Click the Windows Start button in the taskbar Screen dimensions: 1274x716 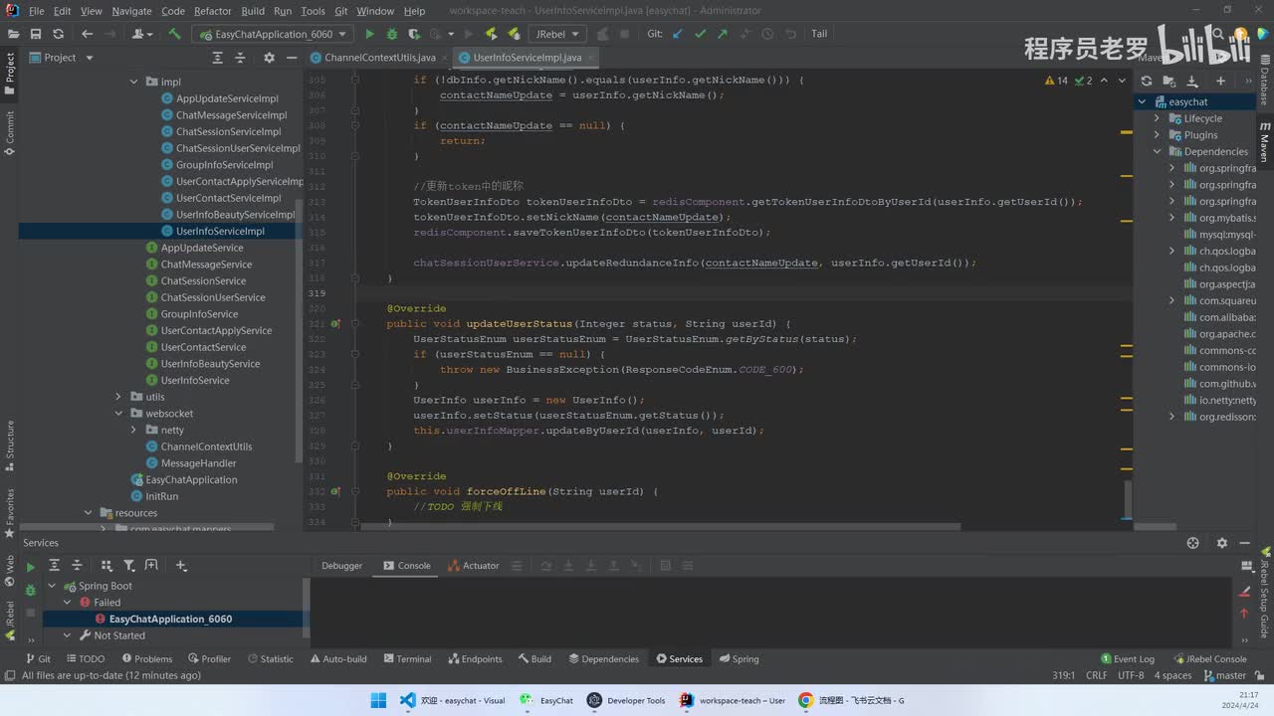tap(378, 700)
